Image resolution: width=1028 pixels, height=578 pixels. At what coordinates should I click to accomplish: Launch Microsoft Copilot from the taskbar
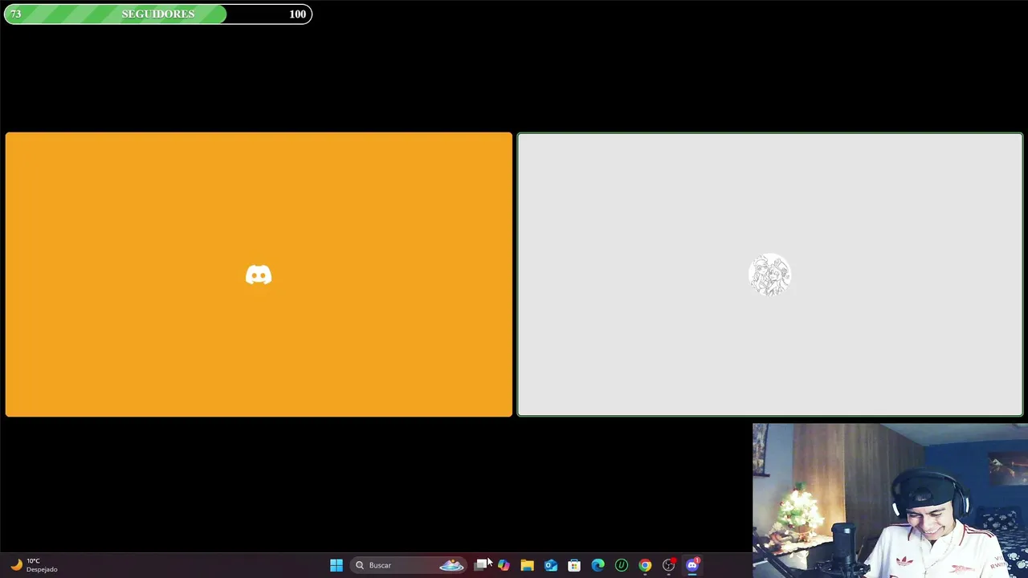[x=504, y=565]
